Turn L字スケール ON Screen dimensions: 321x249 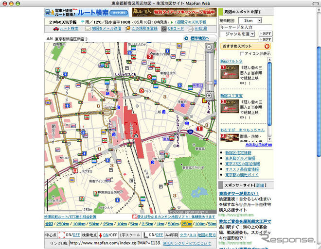click(x=152, y=235)
